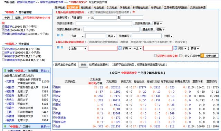Uncheck 中国标准 in the document type table
This screenshot has width=221, height=131.
[x=54, y=117]
